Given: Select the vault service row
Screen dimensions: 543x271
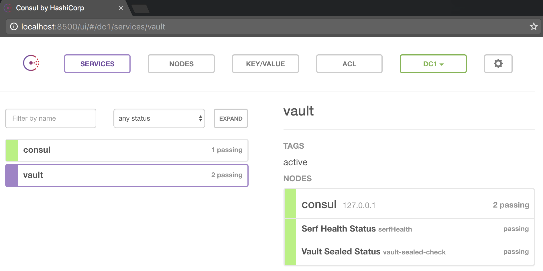Looking at the screenshot, I should [127, 175].
